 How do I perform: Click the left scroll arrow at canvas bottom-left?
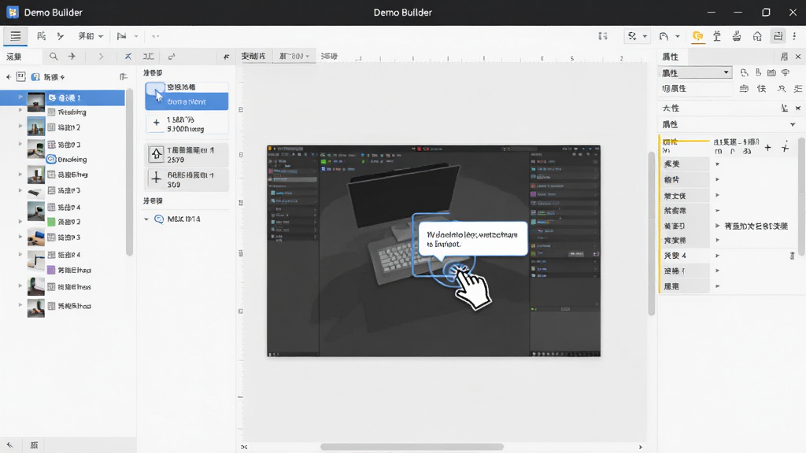[x=244, y=447]
